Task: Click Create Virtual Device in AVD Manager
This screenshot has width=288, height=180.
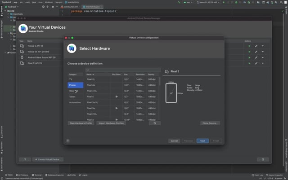Action: click(48, 159)
